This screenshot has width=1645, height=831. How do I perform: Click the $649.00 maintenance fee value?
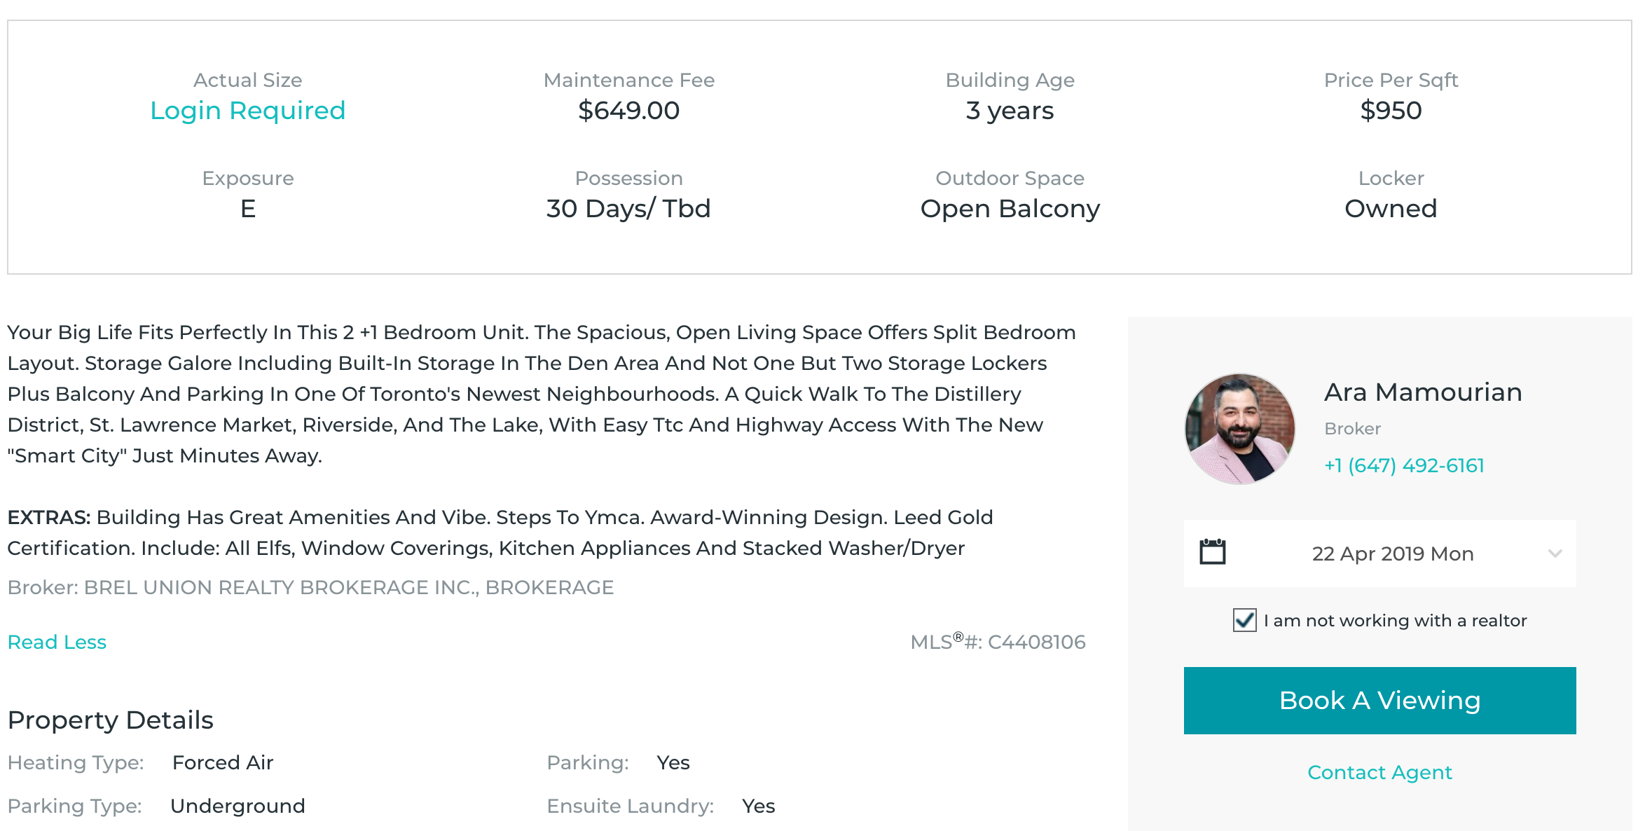[x=628, y=111]
